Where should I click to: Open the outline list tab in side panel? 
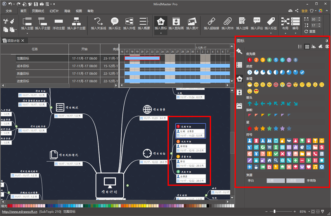click(x=239, y=65)
